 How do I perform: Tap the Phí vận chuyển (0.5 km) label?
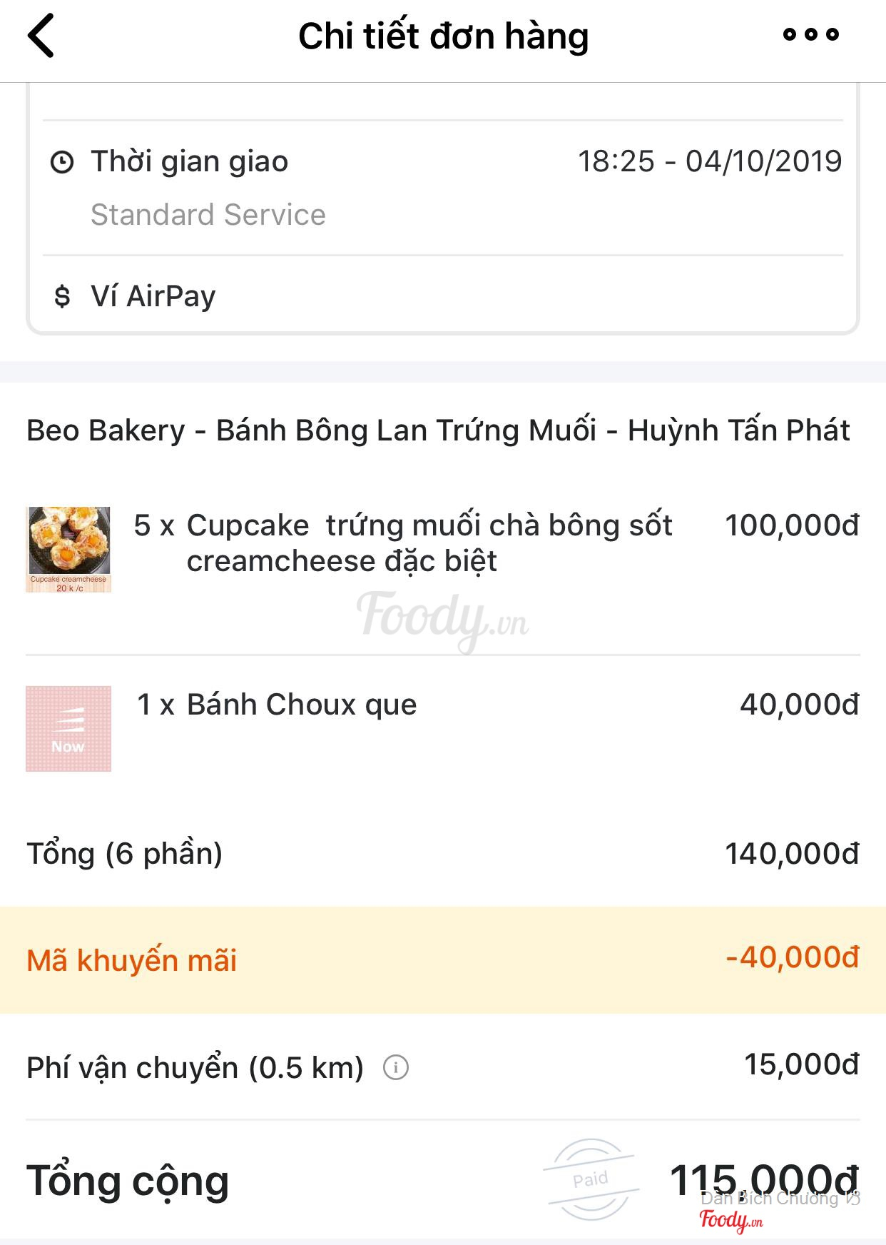(x=195, y=1068)
